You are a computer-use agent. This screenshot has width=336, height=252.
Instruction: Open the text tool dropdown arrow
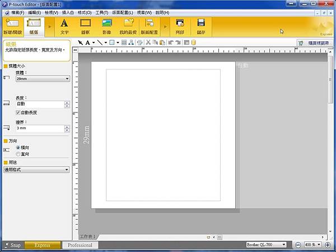(x=94, y=42)
